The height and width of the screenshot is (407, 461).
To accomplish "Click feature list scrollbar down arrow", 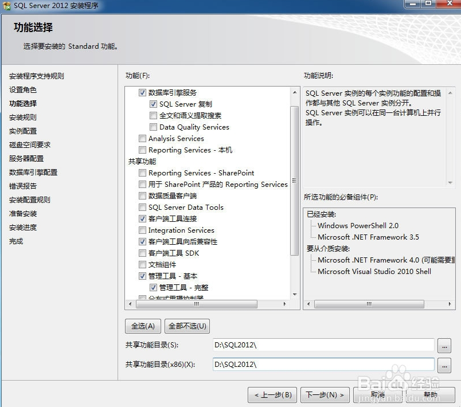I will (294, 295).
